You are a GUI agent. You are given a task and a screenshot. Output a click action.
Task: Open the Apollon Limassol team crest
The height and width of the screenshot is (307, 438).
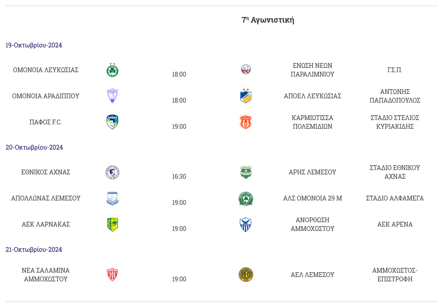(112, 198)
